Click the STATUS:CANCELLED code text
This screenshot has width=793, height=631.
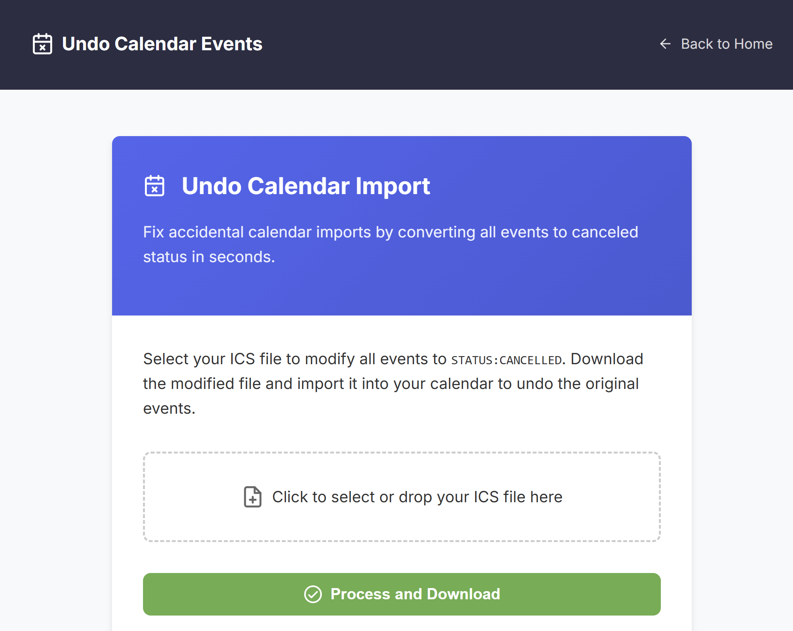click(507, 360)
